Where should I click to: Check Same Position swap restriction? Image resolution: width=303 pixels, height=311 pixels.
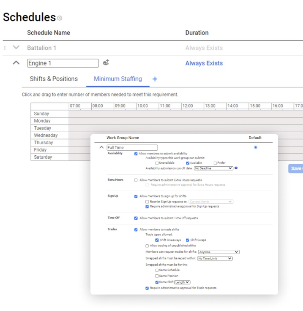(x=157, y=276)
